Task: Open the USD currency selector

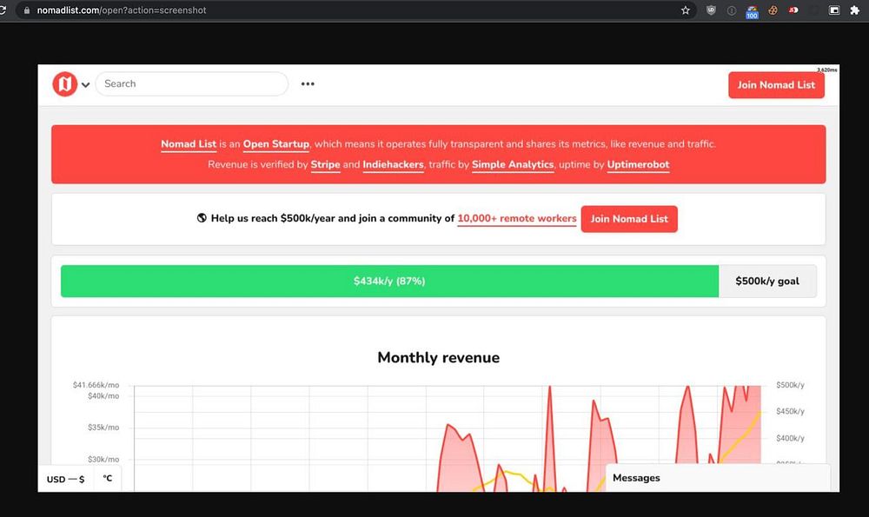Action: (x=65, y=480)
